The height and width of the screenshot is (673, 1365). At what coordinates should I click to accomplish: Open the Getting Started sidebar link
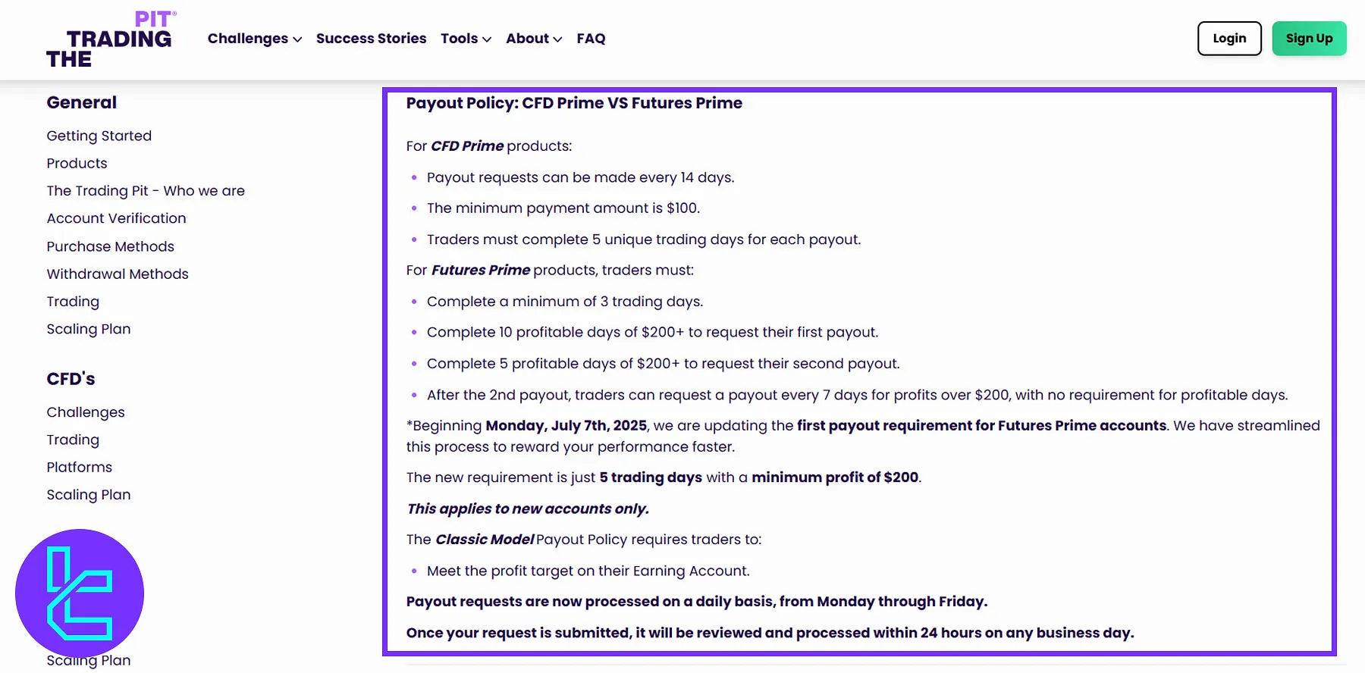coord(99,135)
